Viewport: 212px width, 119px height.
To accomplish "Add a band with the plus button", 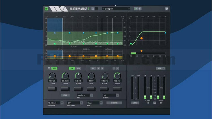I will pos(114,68).
